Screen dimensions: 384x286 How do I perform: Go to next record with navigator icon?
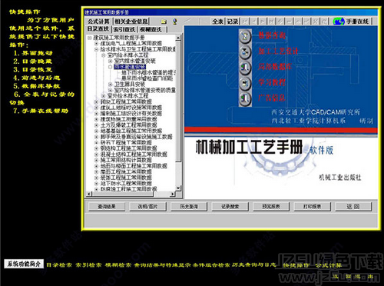point(263,22)
